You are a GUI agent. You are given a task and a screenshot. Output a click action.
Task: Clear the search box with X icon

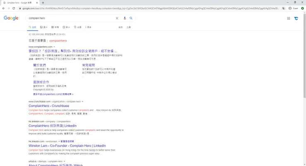(117, 18)
